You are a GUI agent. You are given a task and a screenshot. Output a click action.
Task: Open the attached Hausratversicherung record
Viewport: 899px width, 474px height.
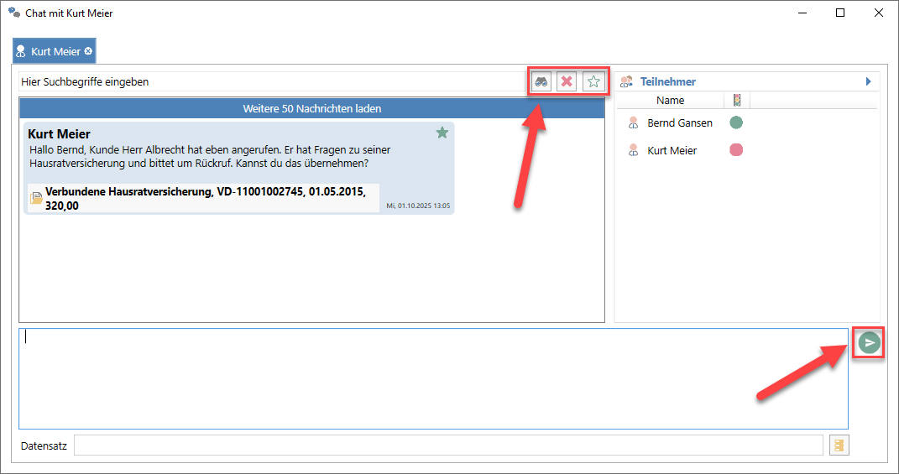pyautogui.click(x=203, y=198)
